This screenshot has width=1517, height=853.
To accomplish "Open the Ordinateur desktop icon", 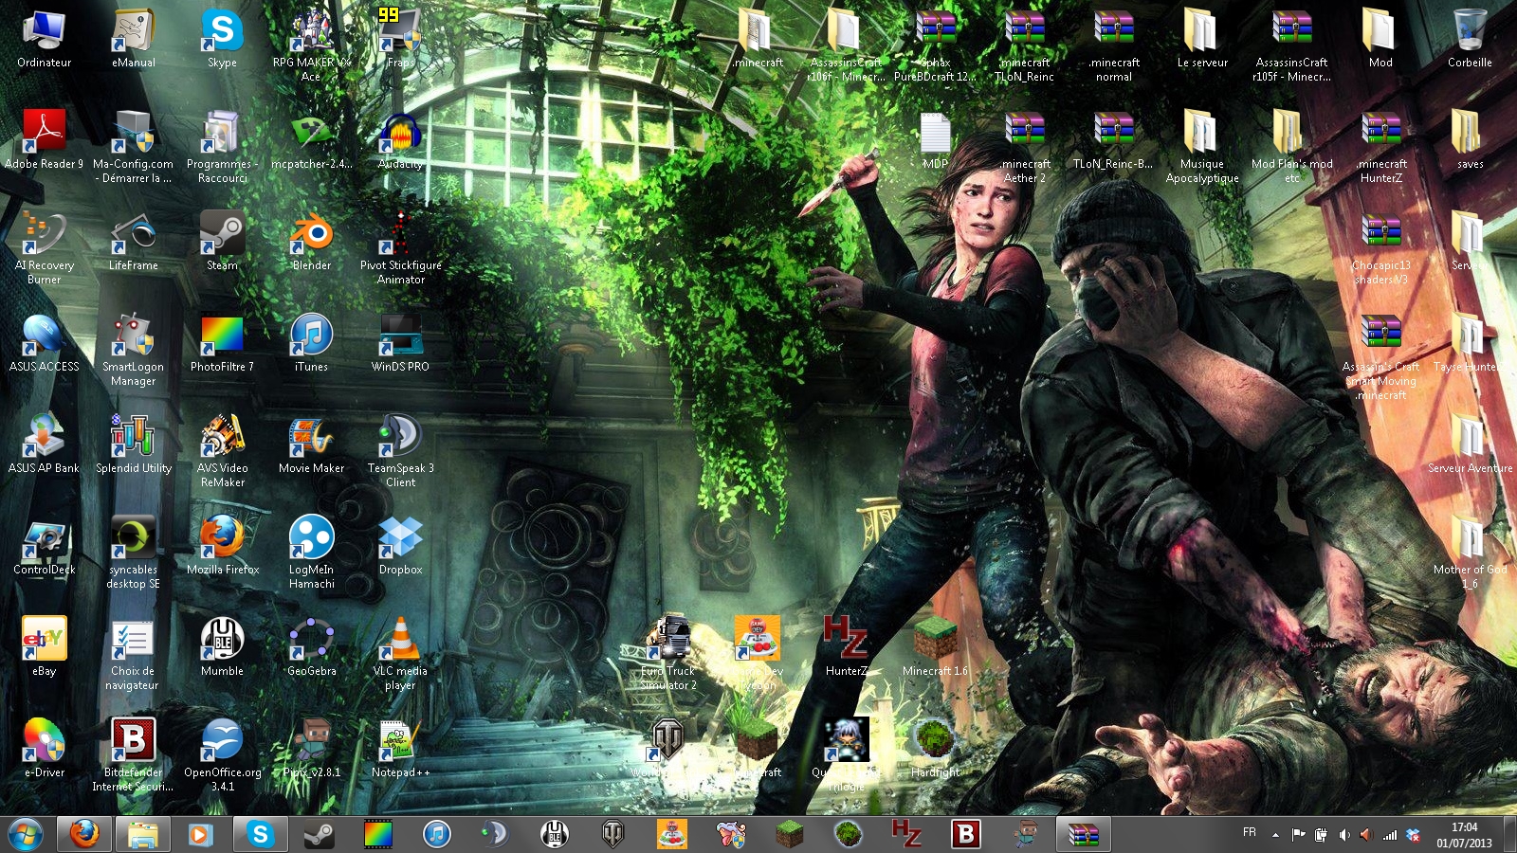I will tap(44, 38).
